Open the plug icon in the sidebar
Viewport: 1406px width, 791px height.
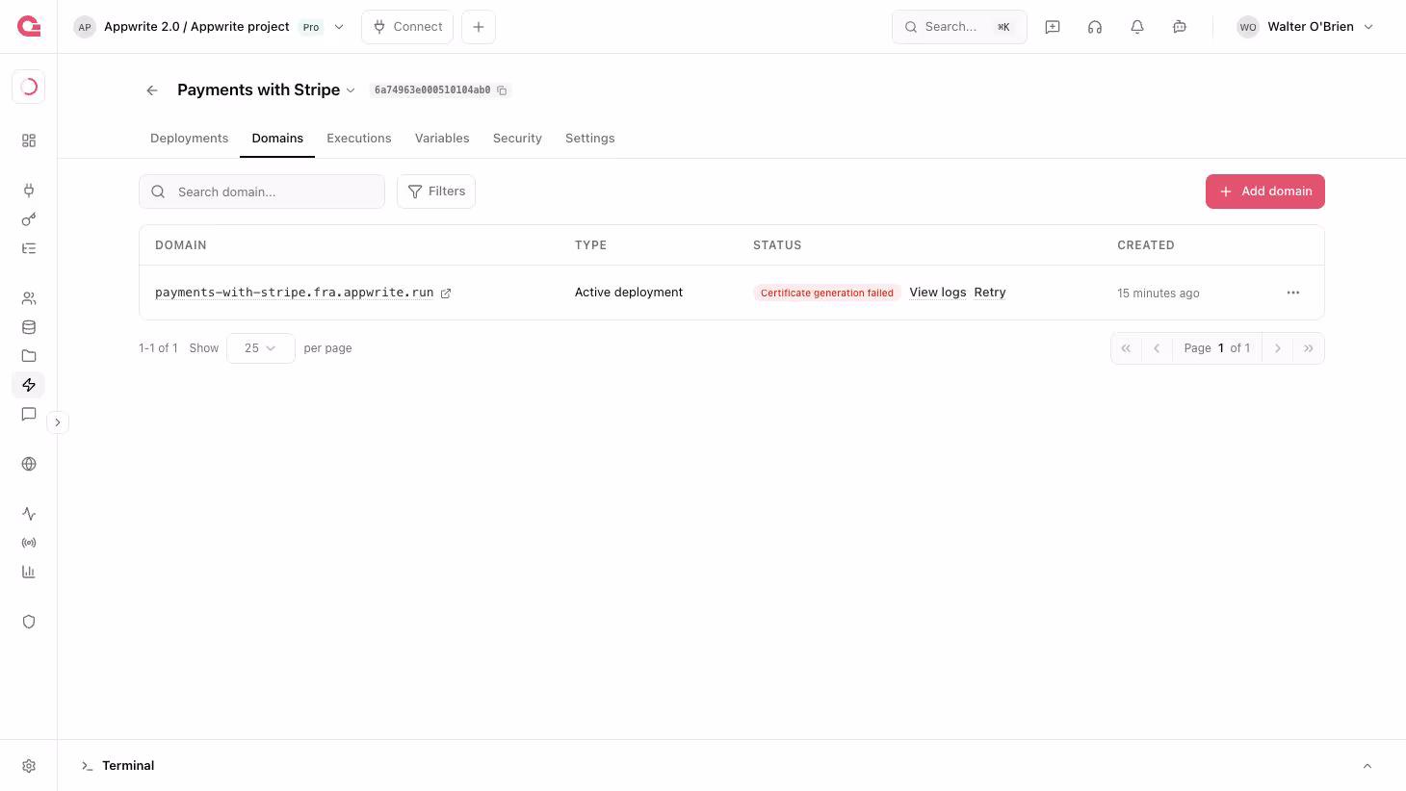click(x=29, y=191)
